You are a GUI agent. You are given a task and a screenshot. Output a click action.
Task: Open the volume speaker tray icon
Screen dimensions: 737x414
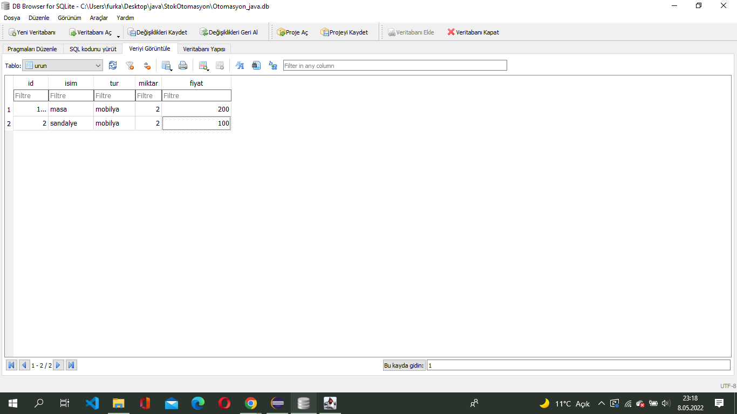tap(666, 403)
